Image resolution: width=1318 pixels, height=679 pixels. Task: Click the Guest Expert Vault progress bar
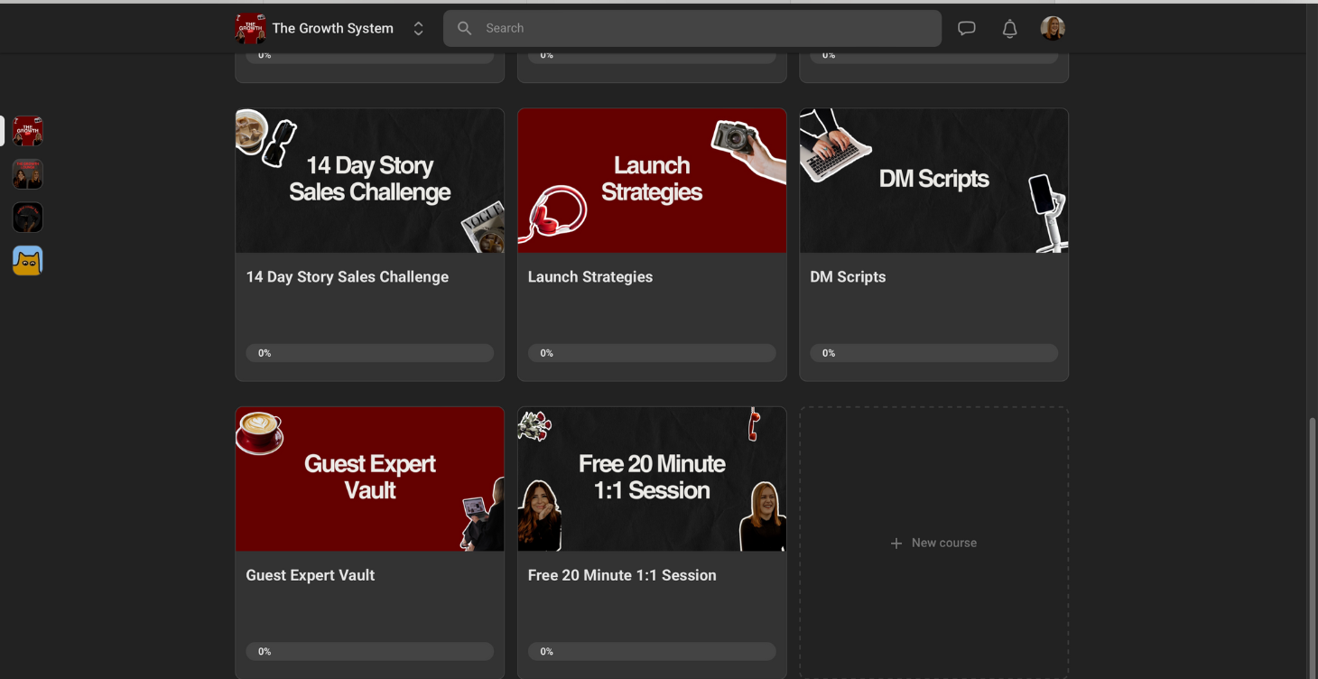click(370, 651)
